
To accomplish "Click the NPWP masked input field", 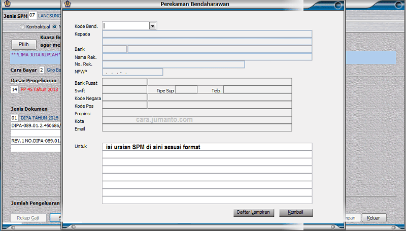I will pos(132,72).
